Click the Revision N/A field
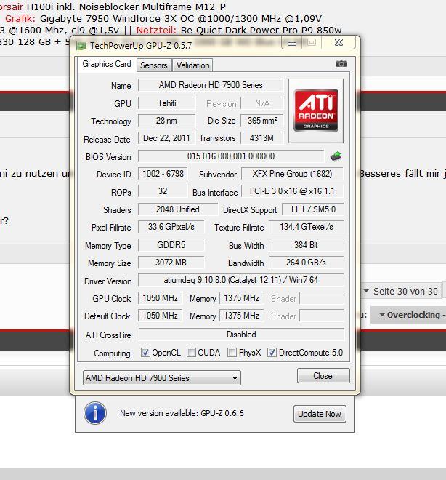Screen dimensions: 446x480 coord(261,103)
